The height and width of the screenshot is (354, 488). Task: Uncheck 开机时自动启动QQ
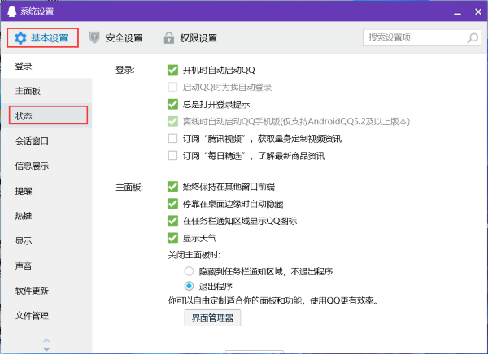point(172,70)
